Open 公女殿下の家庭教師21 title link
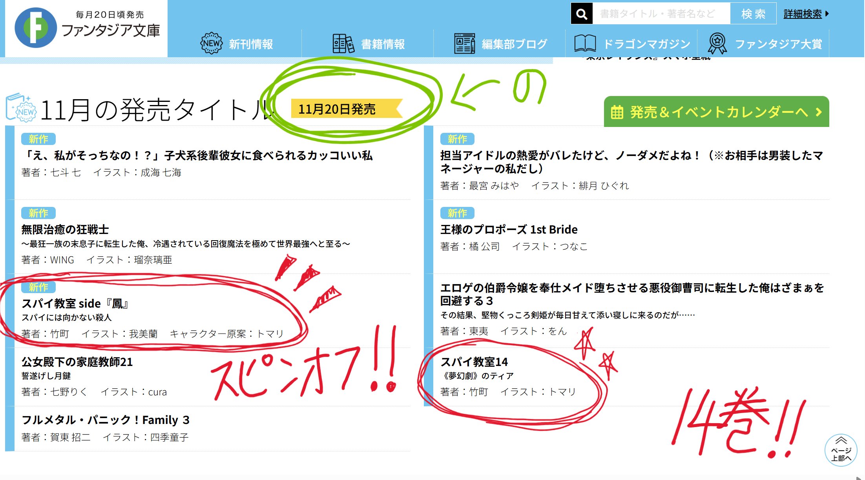 coord(77,362)
